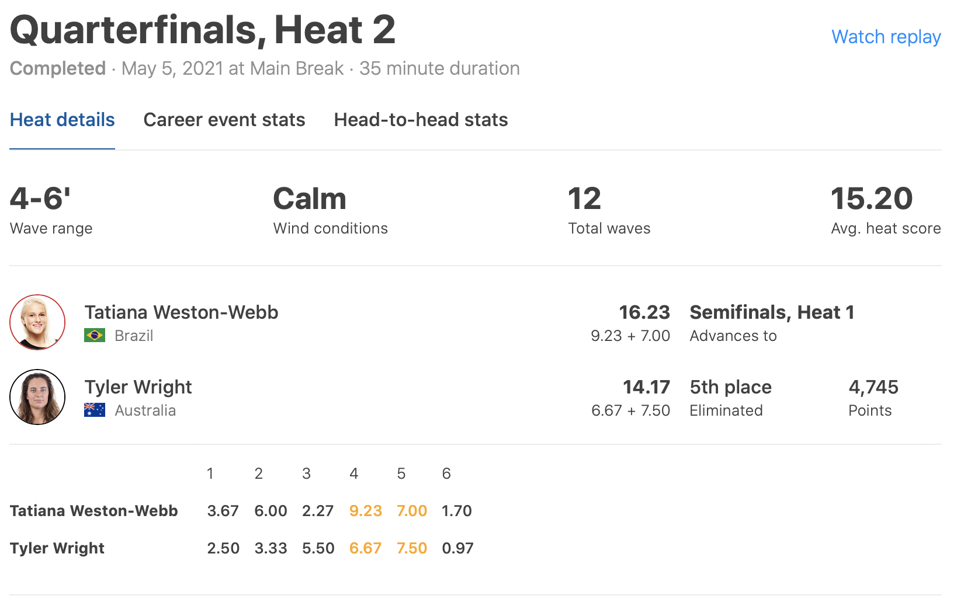Go to Semifinals, Heat 1

click(x=772, y=312)
